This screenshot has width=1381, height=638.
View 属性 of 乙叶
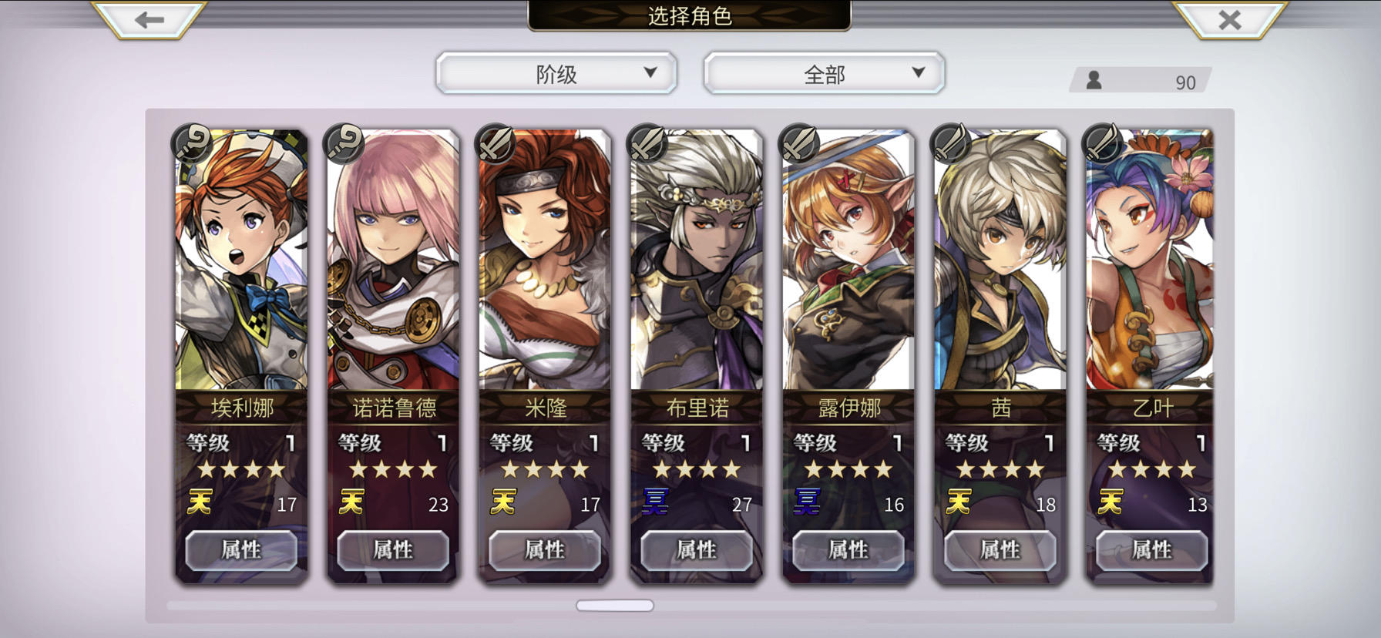pos(1152,549)
